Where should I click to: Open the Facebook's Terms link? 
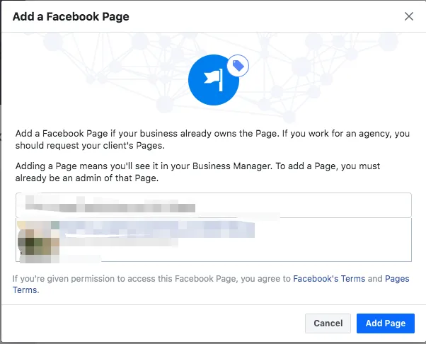329,278
